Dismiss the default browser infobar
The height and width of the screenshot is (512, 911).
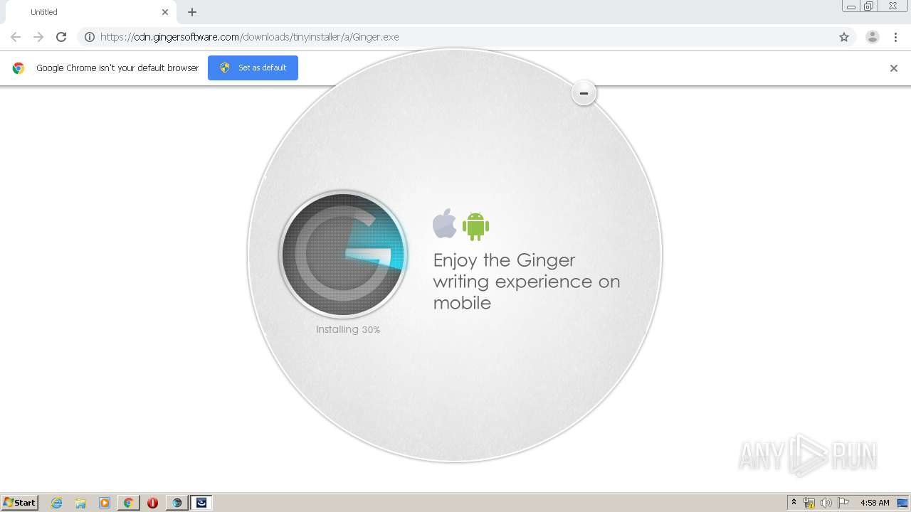click(x=894, y=68)
